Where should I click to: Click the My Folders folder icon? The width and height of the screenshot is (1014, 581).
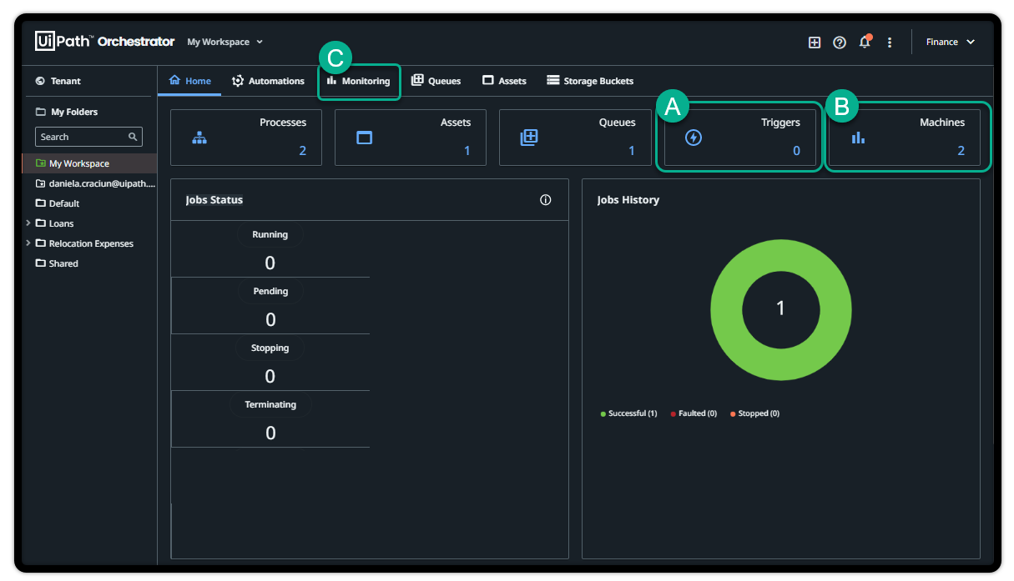point(40,112)
